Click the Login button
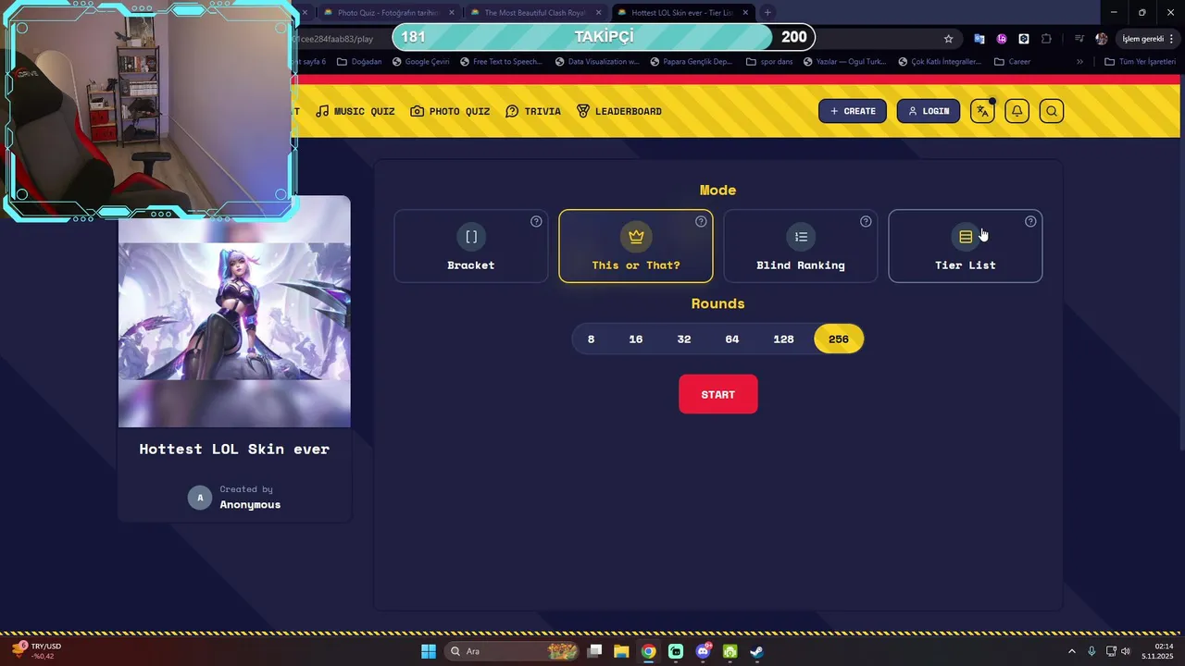 929,111
